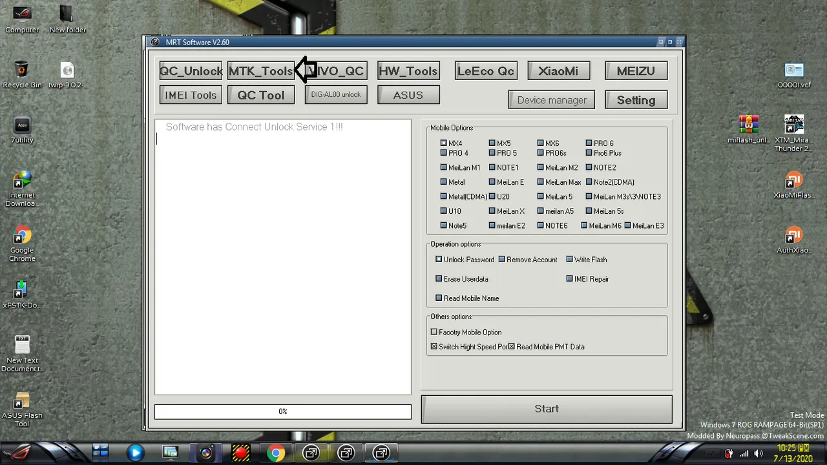Tick the MeiLan M1 checkbox

(x=444, y=167)
